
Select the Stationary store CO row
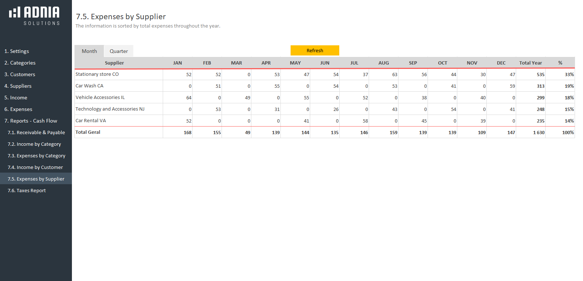point(97,74)
